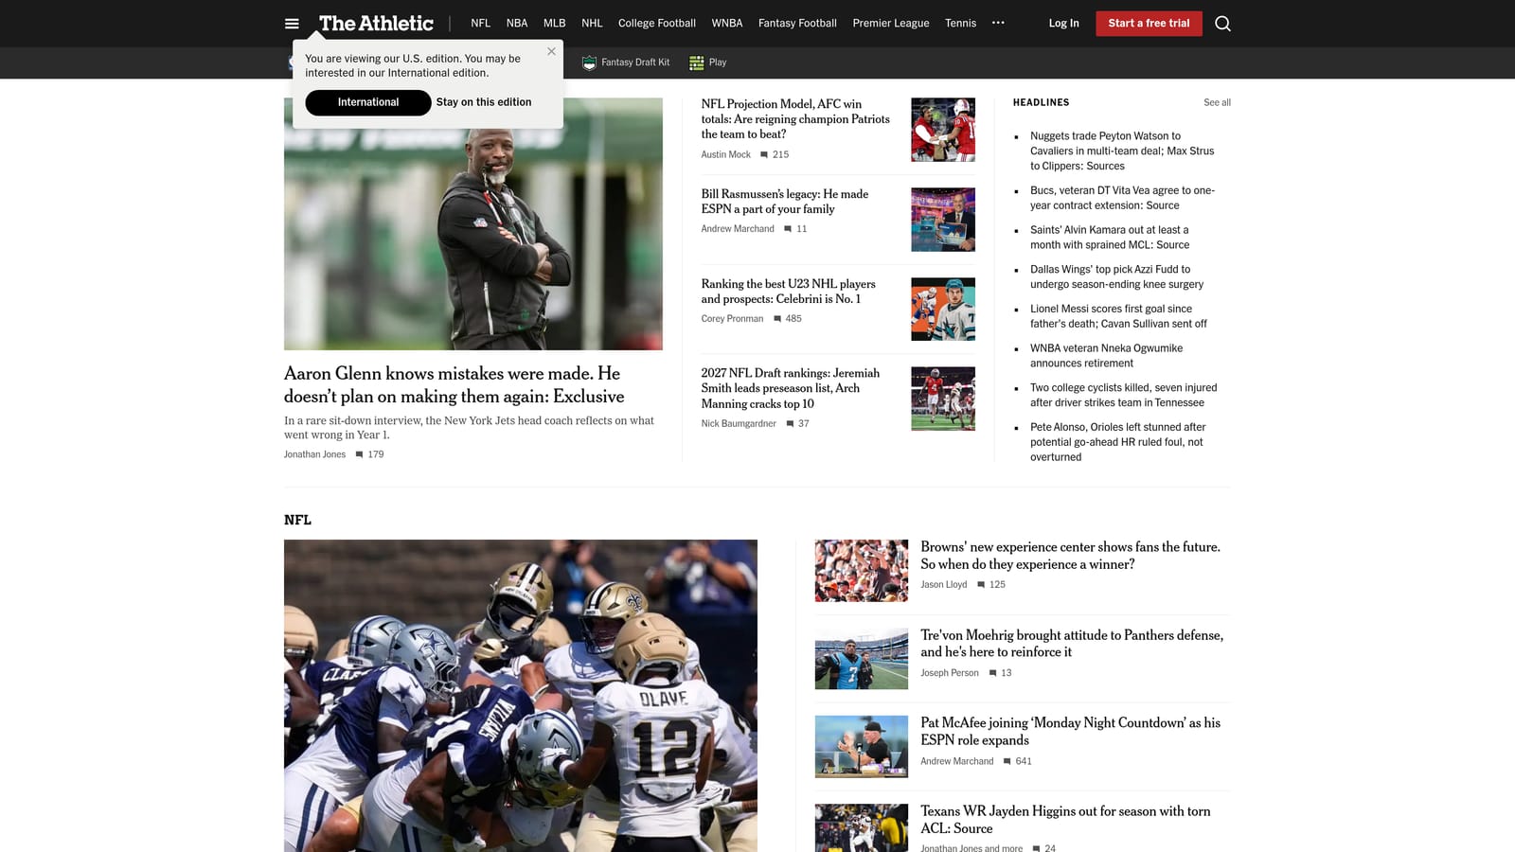Click Austin Mock author name
Screen dimensions: 1515x852
click(x=725, y=154)
